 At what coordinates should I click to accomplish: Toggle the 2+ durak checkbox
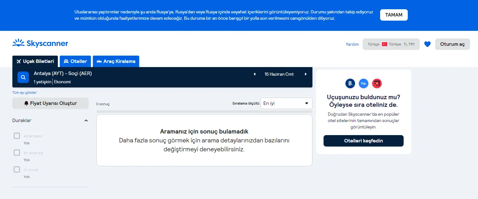(17, 169)
